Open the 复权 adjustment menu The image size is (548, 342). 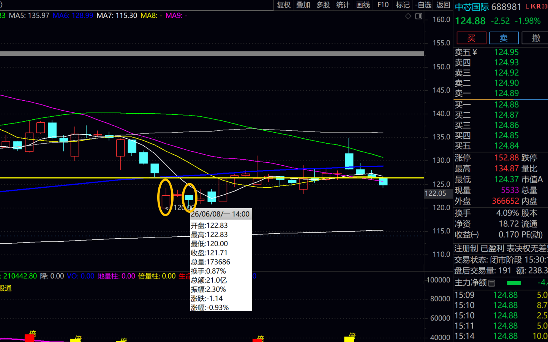point(284,5)
